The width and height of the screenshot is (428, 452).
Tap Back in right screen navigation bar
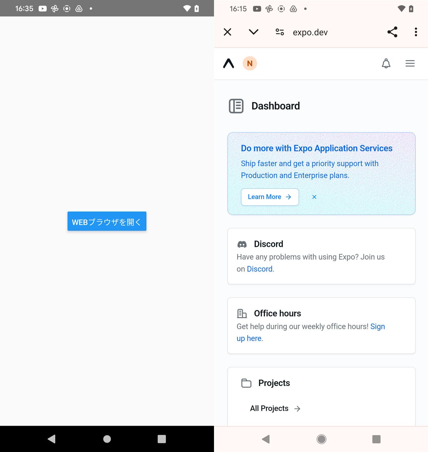point(266,439)
